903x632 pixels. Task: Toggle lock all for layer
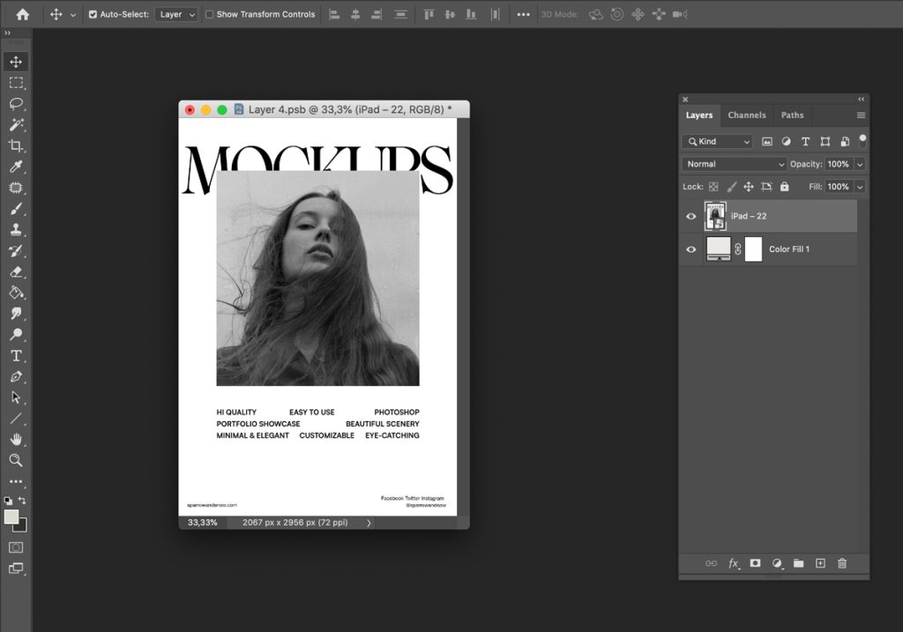tap(784, 187)
